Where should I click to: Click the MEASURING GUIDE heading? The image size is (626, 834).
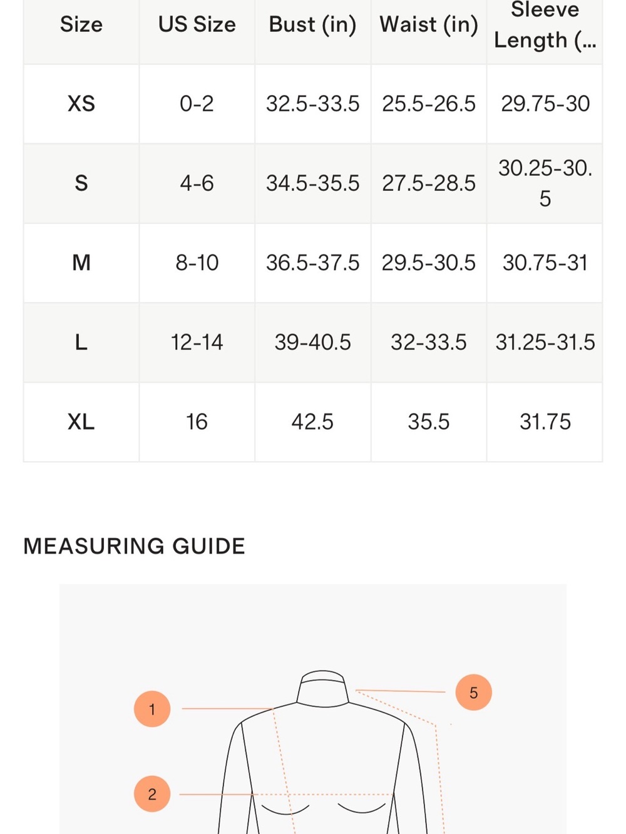pyautogui.click(x=134, y=546)
